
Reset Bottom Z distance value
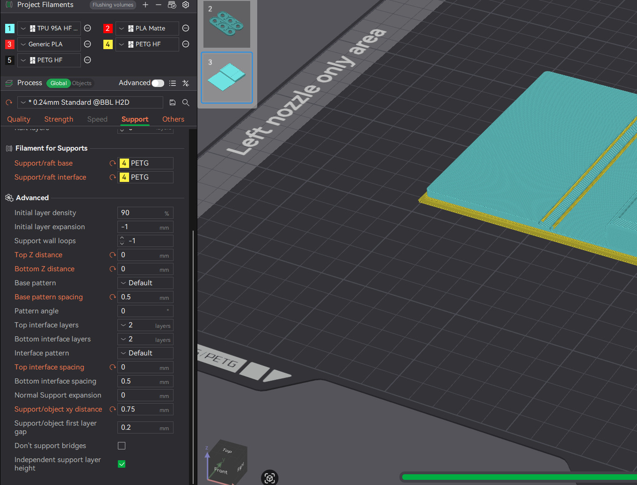coord(112,269)
